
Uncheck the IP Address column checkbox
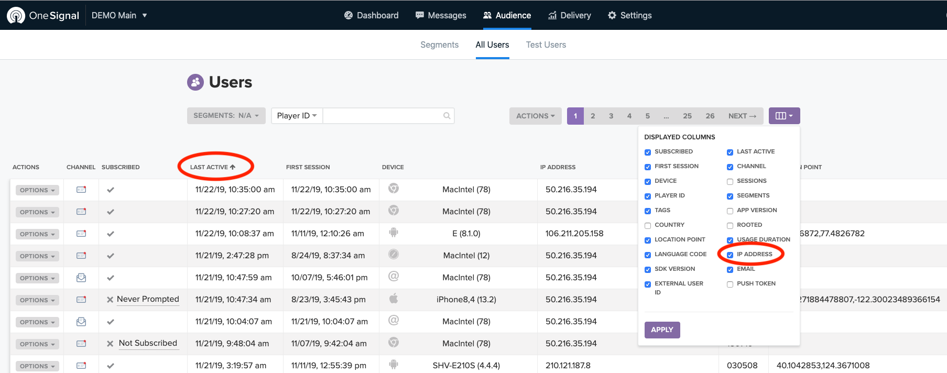[730, 255]
